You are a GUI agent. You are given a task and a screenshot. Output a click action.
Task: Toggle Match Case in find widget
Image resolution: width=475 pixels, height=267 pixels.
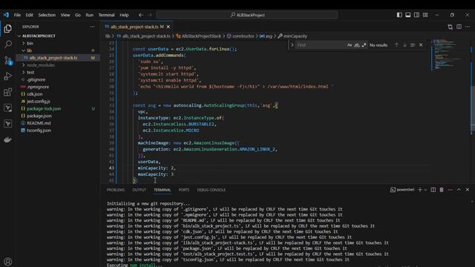350,44
